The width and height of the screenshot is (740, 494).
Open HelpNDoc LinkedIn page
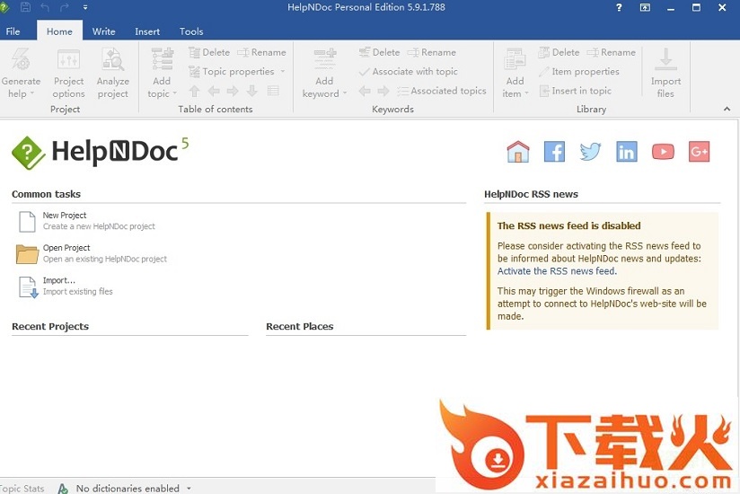click(x=627, y=152)
